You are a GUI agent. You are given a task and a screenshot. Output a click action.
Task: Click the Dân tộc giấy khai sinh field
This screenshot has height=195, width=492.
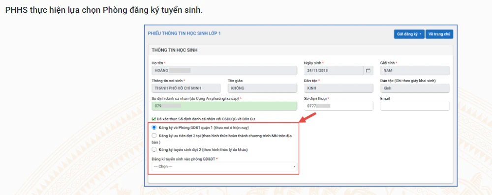coord(414,88)
